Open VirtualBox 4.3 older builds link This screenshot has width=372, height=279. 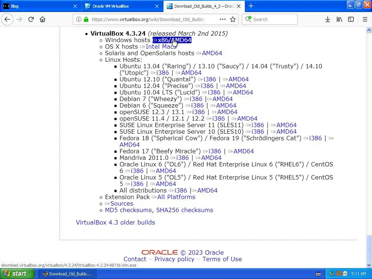(115, 223)
